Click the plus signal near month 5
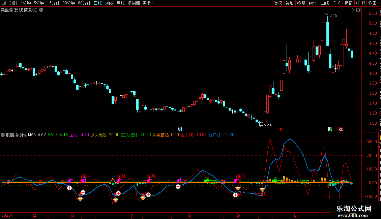The height and width of the screenshot is (219, 381). click(x=178, y=186)
